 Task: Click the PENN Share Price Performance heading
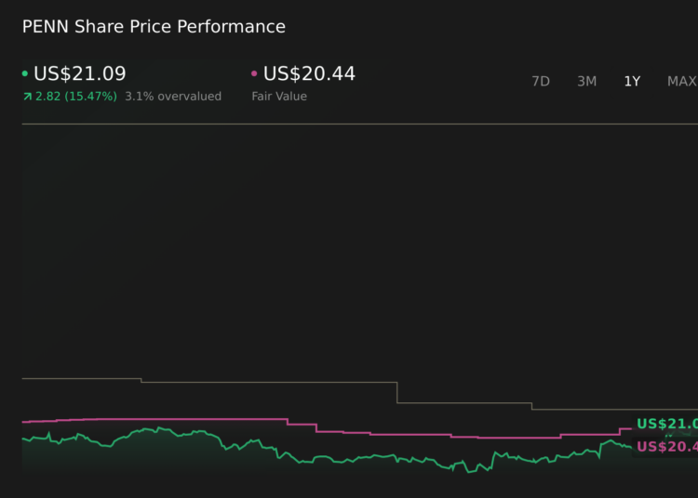click(x=154, y=27)
